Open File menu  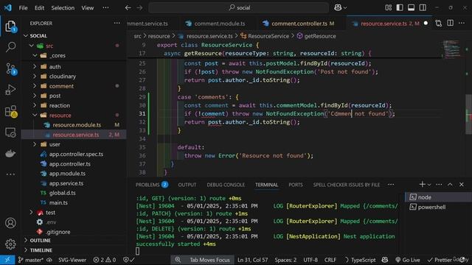pos(23,8)
